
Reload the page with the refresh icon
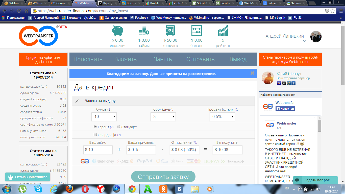click(19, 11)
